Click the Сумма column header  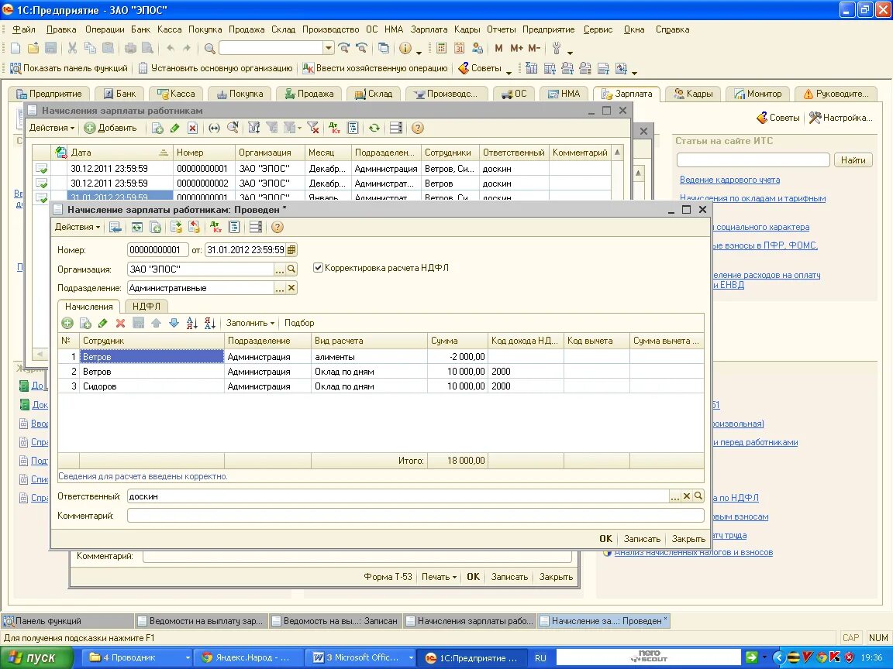pyautogui.click(x=457, y=341)
